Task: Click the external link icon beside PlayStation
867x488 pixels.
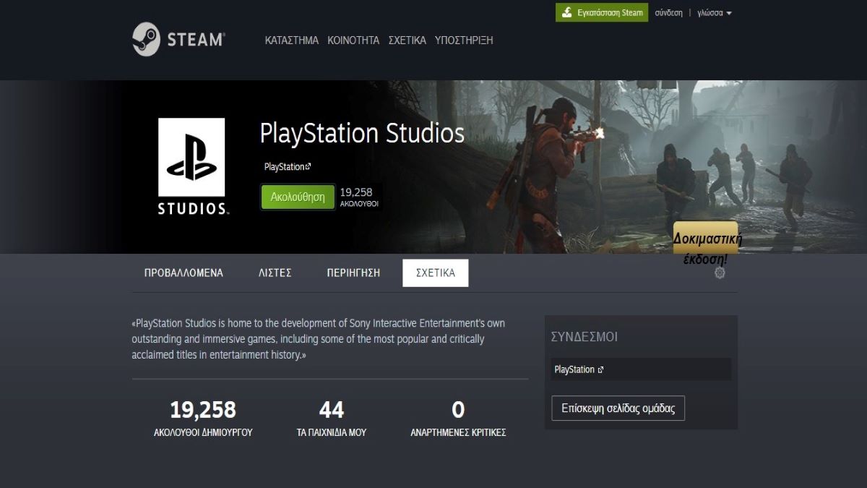Action: coord(310,165)
